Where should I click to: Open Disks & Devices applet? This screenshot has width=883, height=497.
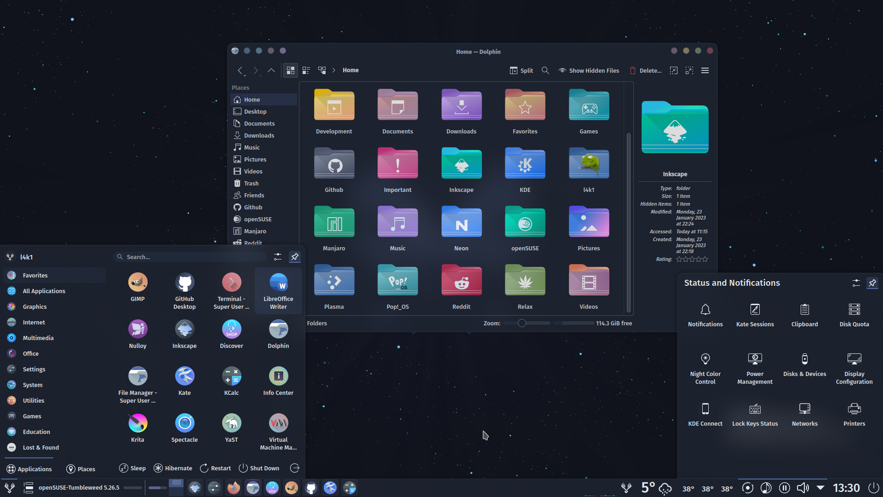pyautogui.click(x=804, y=365)
